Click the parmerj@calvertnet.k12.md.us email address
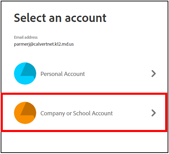This screenshot has width=169, height=154. click(x=44, y=44)
